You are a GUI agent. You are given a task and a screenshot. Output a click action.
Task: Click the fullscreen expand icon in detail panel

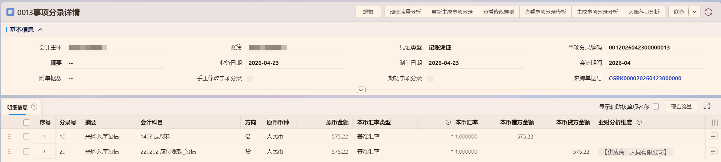coord(706,106)
